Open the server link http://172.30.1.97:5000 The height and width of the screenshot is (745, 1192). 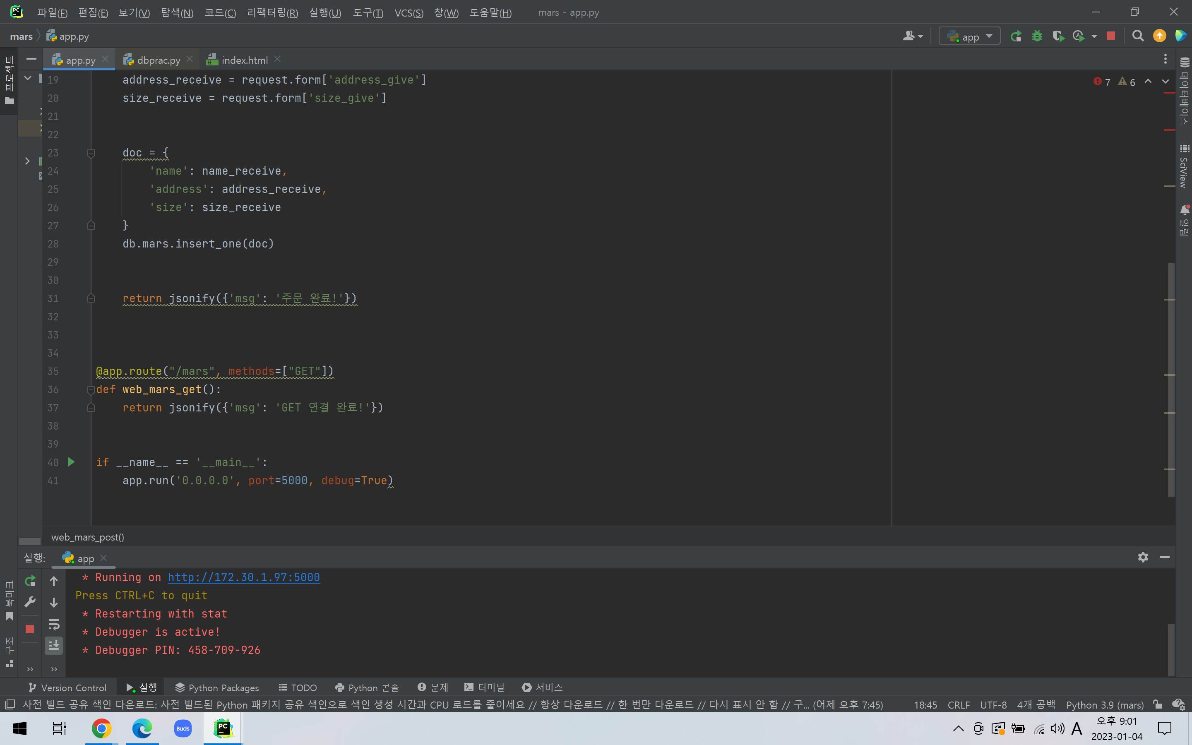point(244,577)
